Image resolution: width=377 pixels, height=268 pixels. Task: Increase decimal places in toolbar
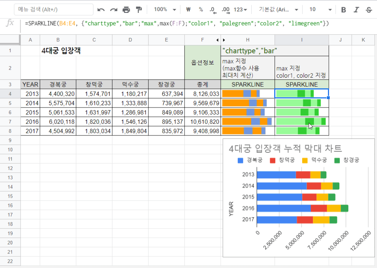[226, 10]
